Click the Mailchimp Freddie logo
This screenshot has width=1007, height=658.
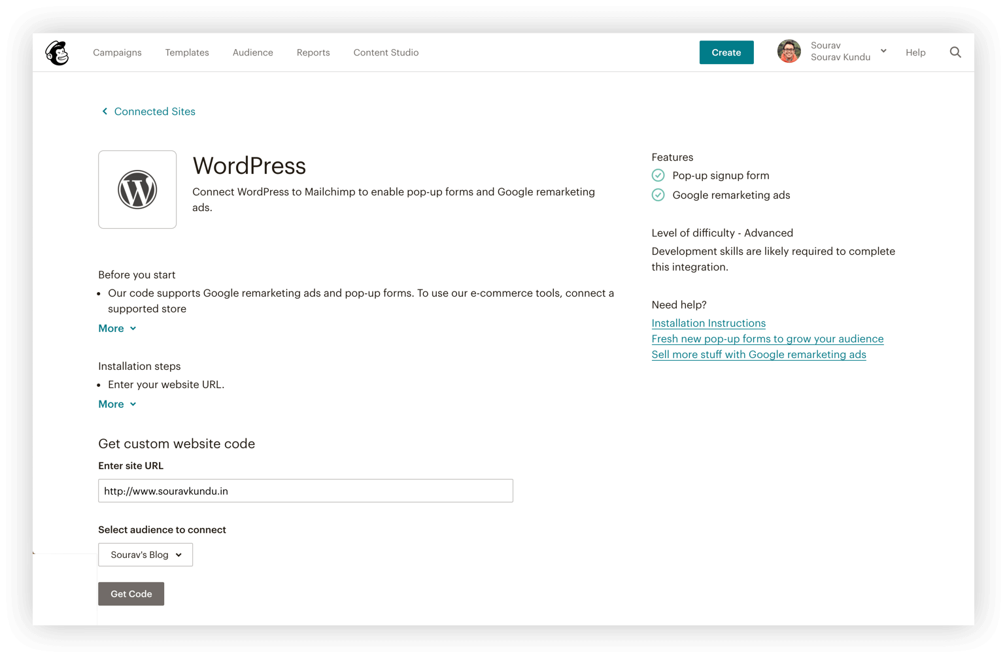(x=57, y=52)
